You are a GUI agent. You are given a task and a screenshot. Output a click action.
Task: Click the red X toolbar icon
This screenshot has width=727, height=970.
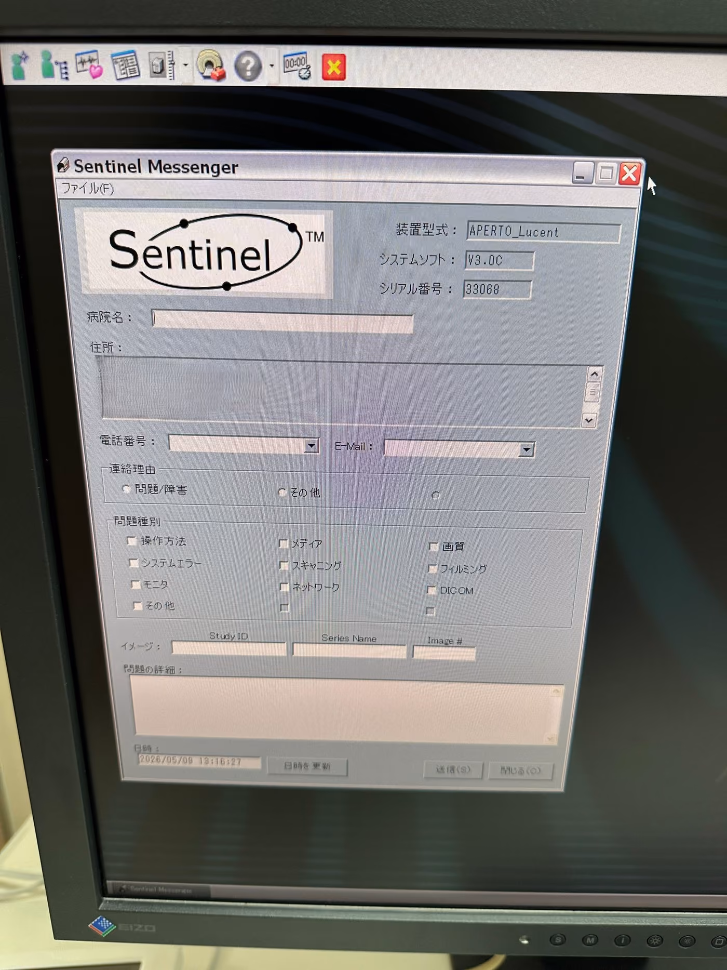(333, 67)
